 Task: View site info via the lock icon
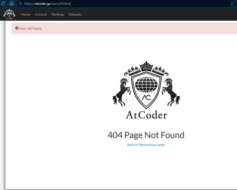20,4
